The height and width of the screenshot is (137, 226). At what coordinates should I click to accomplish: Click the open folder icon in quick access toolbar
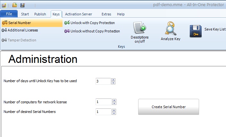pos(14,5)
